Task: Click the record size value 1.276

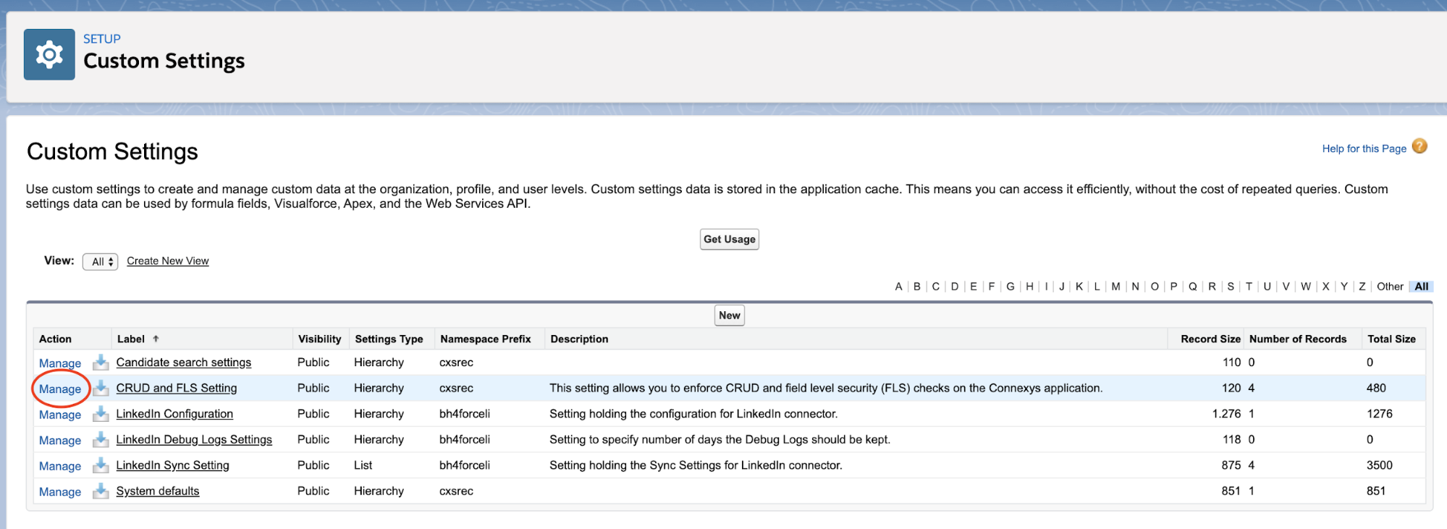Action: click(1227, 414)
